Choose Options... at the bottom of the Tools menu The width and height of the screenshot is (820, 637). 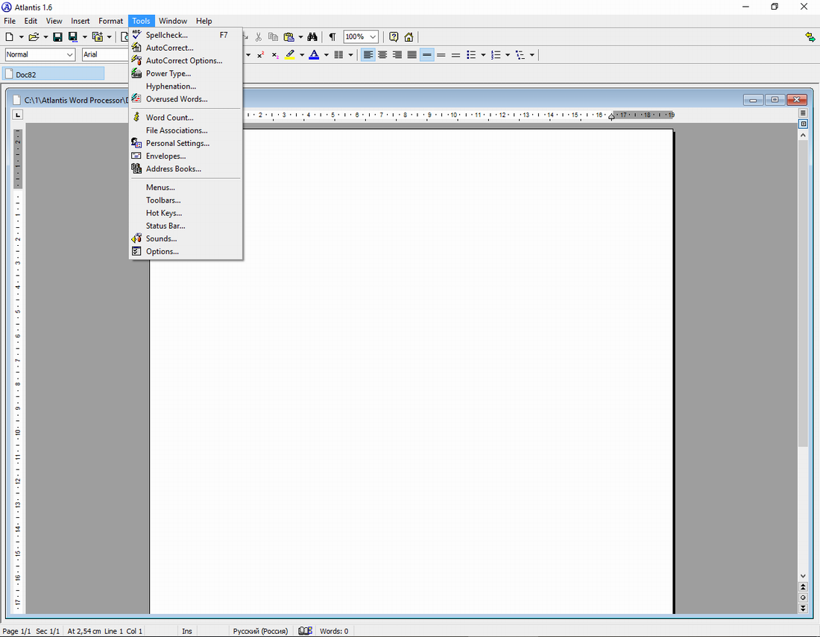186,251
